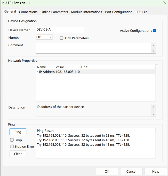Open the EDS File tab

click(x=141, y=12)
